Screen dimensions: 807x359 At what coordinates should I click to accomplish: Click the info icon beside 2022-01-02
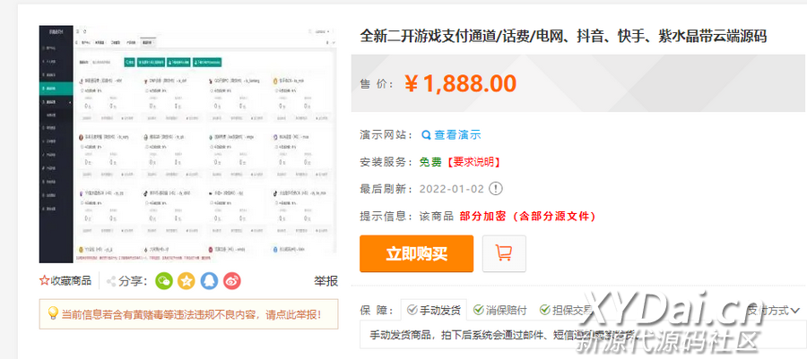click(496, 189)
